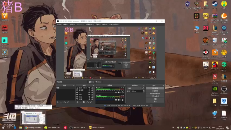Viewport: 231px width, 130px height.
Task: Open the 编辑(E) menu
Action: 66,24
